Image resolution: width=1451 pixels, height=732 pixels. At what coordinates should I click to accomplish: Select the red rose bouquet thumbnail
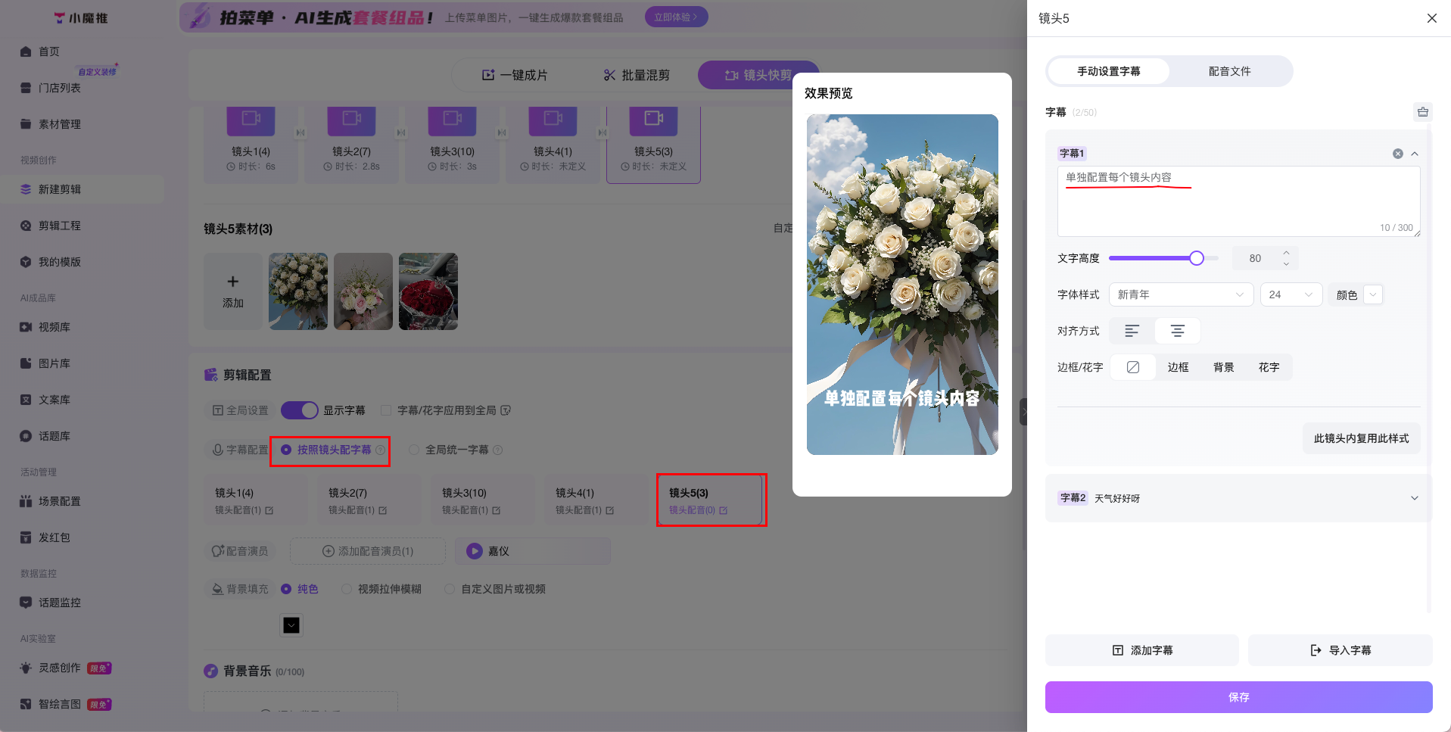point(428,291)
